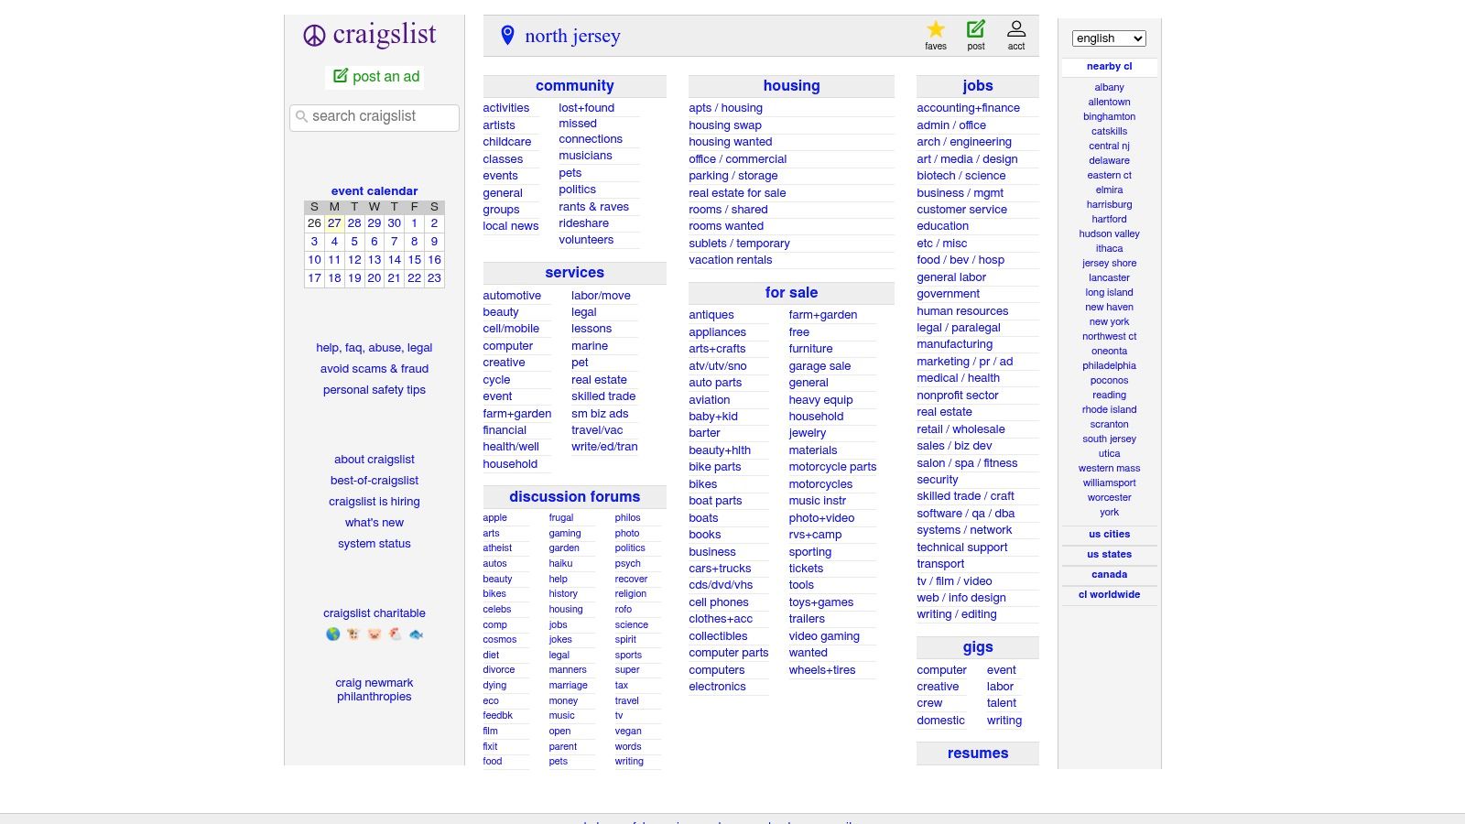Select calendar date 14
Image resolution: width=1465 pixels, height=824 pixels.
coord(394,260)
